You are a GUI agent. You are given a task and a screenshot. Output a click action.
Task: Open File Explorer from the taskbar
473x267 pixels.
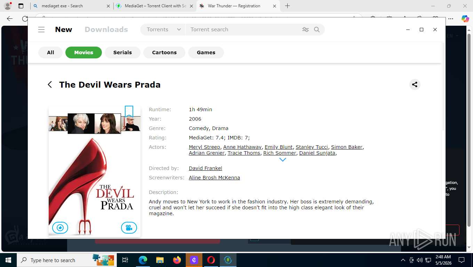[x=160, y=260]
